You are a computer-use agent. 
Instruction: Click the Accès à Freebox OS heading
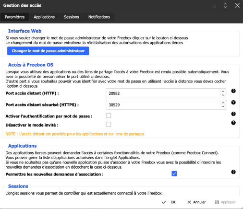(31, 65)
